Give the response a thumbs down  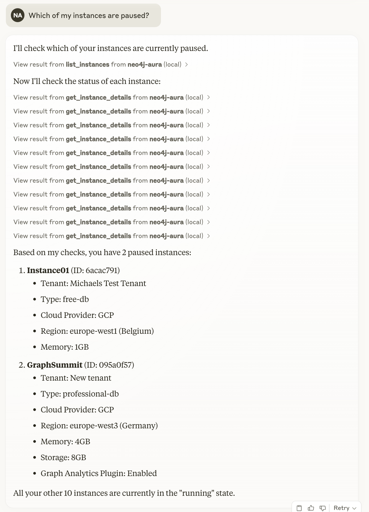point(323,508)
